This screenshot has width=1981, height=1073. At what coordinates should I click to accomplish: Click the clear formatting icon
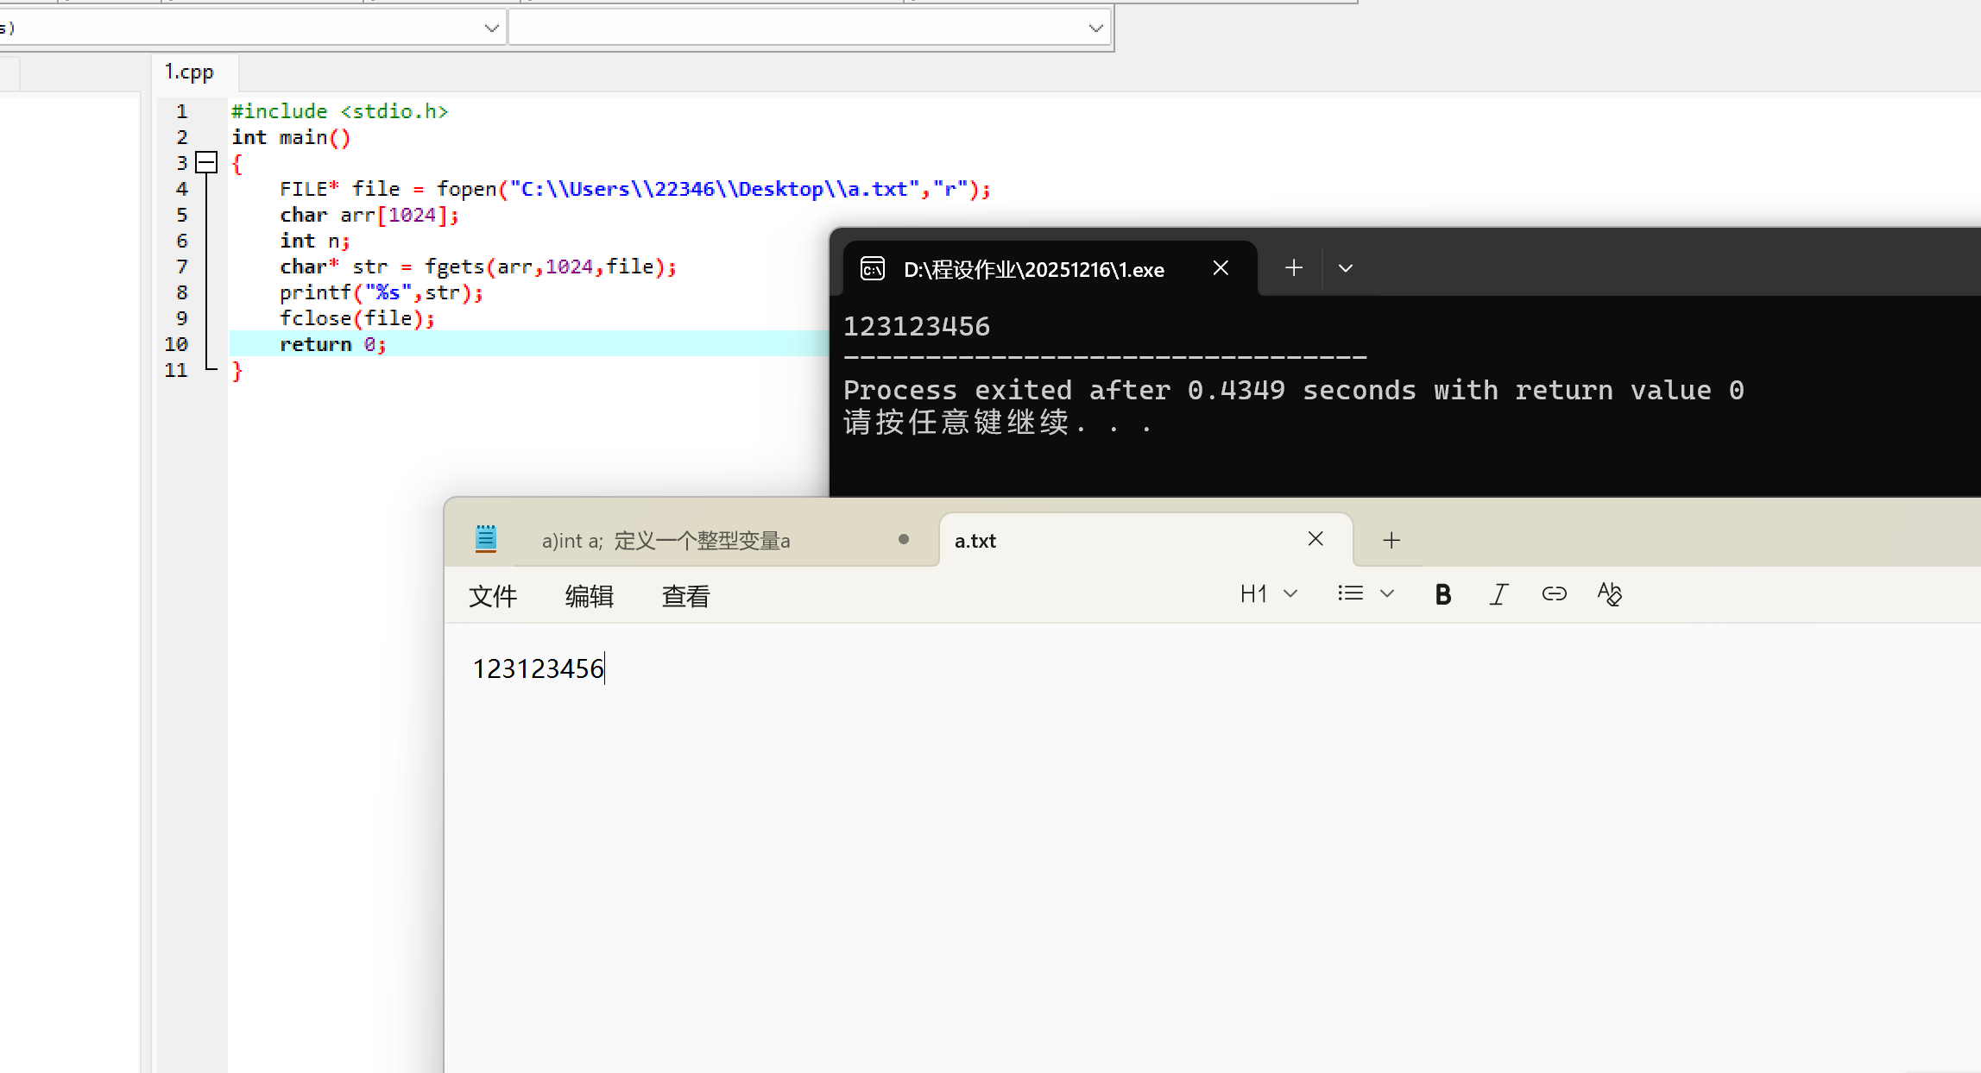(x=1609, y=594)
